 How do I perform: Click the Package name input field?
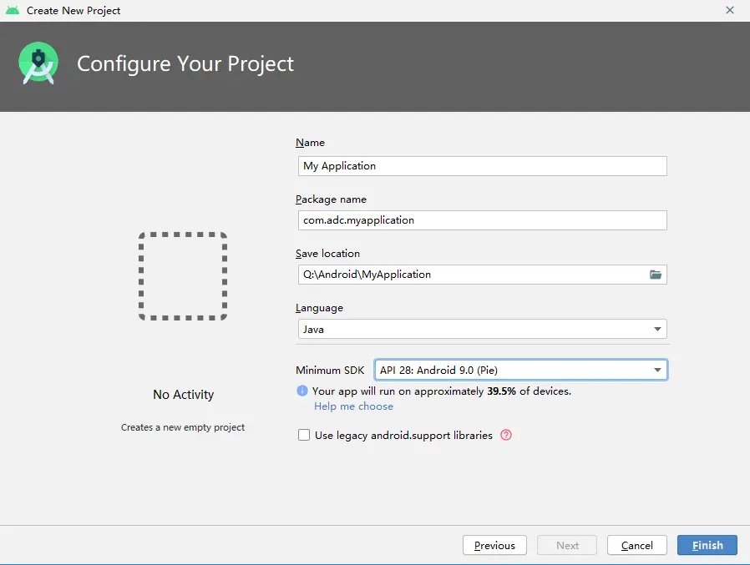click(x=482, y=220)
